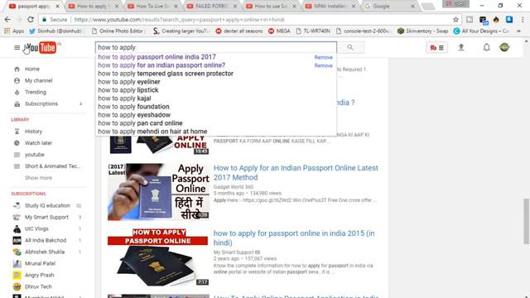Switch to the NPAV Installer tab
Screen dimensions: 530x298
[330, 6]
